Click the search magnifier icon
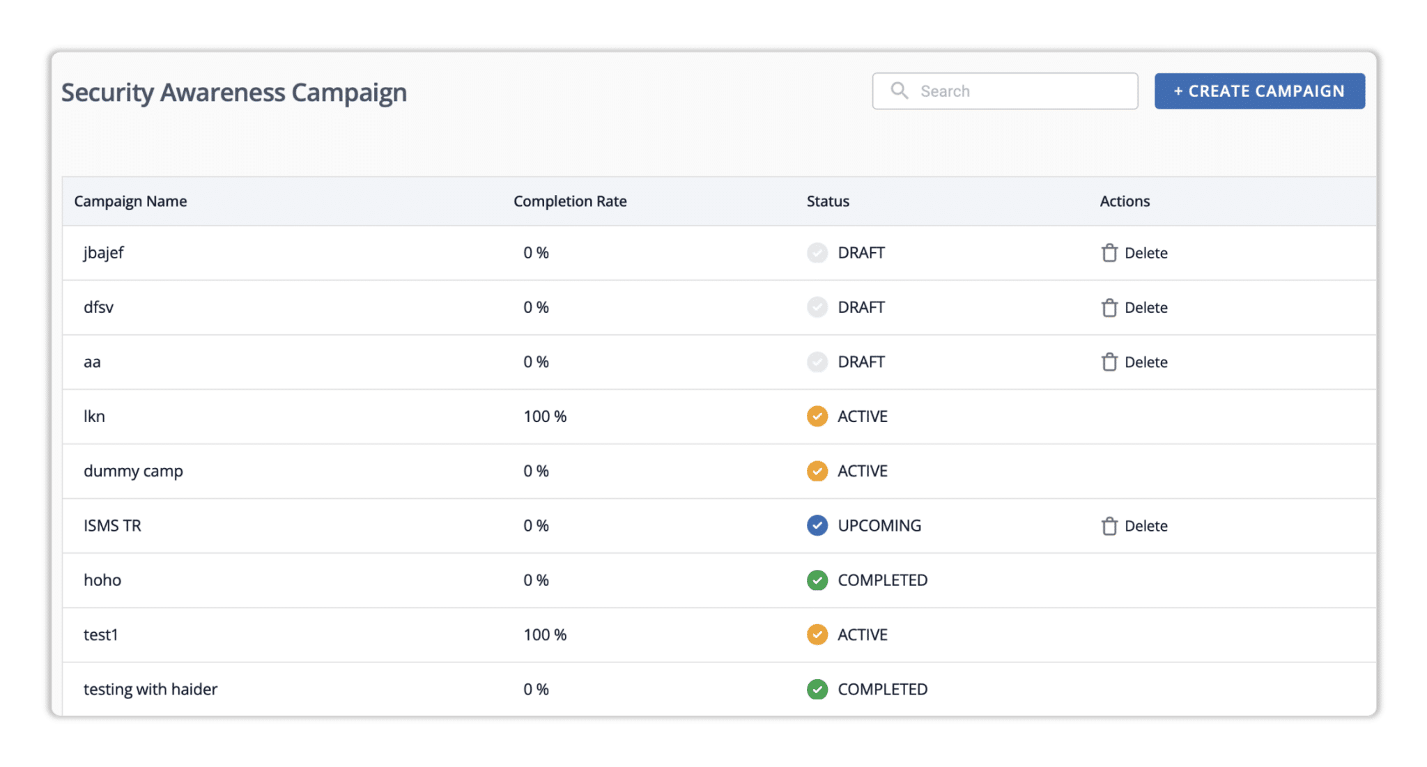This screenshot has height=767, width=1427. pyautogui.click(x=900, y=91)
